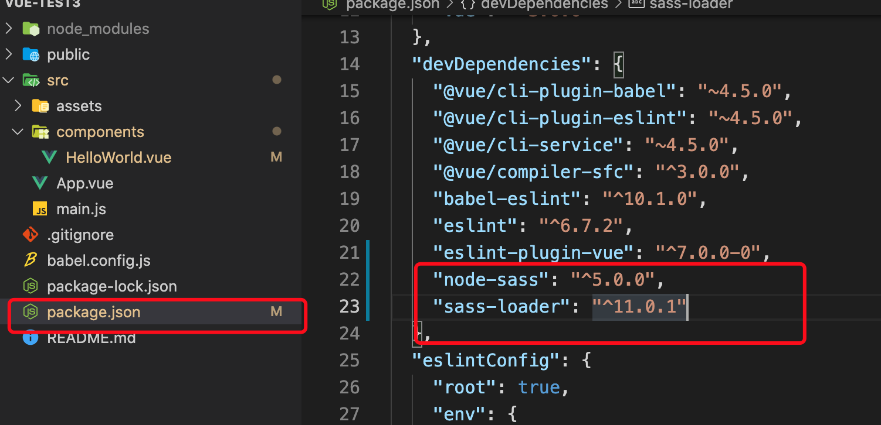The height and width of the screenshot is (425, 881).
Task: Select the public folder label
Action: (x=69, y=54)
